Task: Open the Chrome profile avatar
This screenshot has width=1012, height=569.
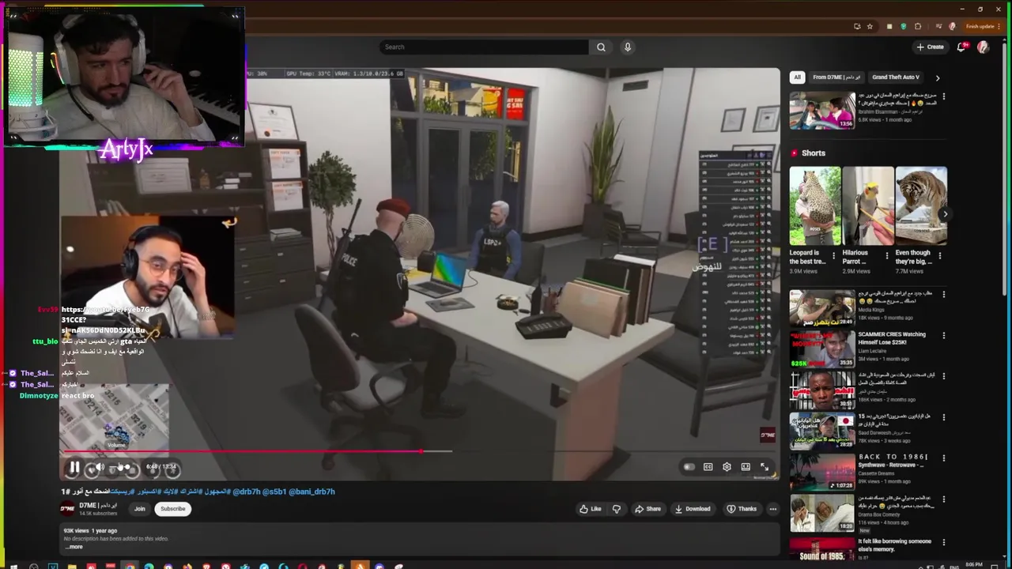Action: coord(953,26)
